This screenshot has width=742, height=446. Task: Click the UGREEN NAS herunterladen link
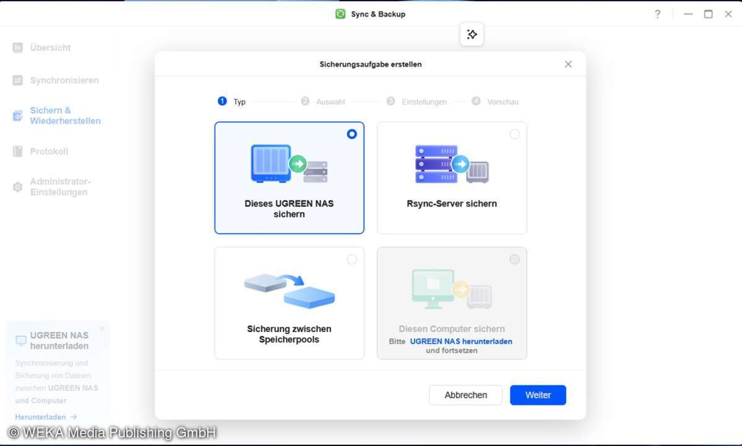coord(460,341)
